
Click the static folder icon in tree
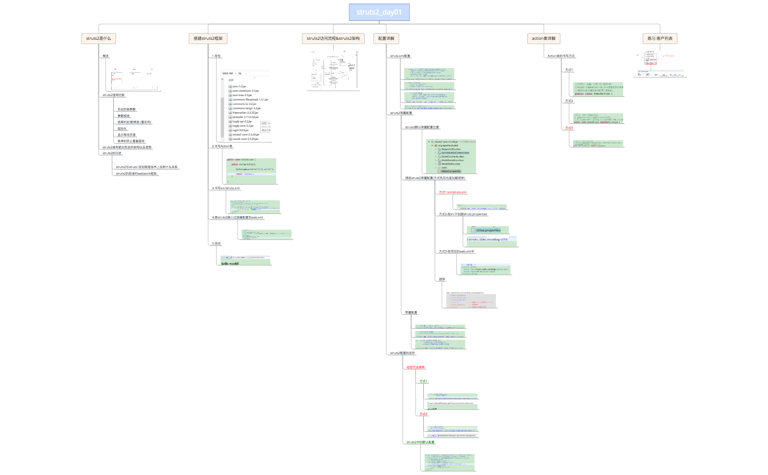tap(439, 168)
